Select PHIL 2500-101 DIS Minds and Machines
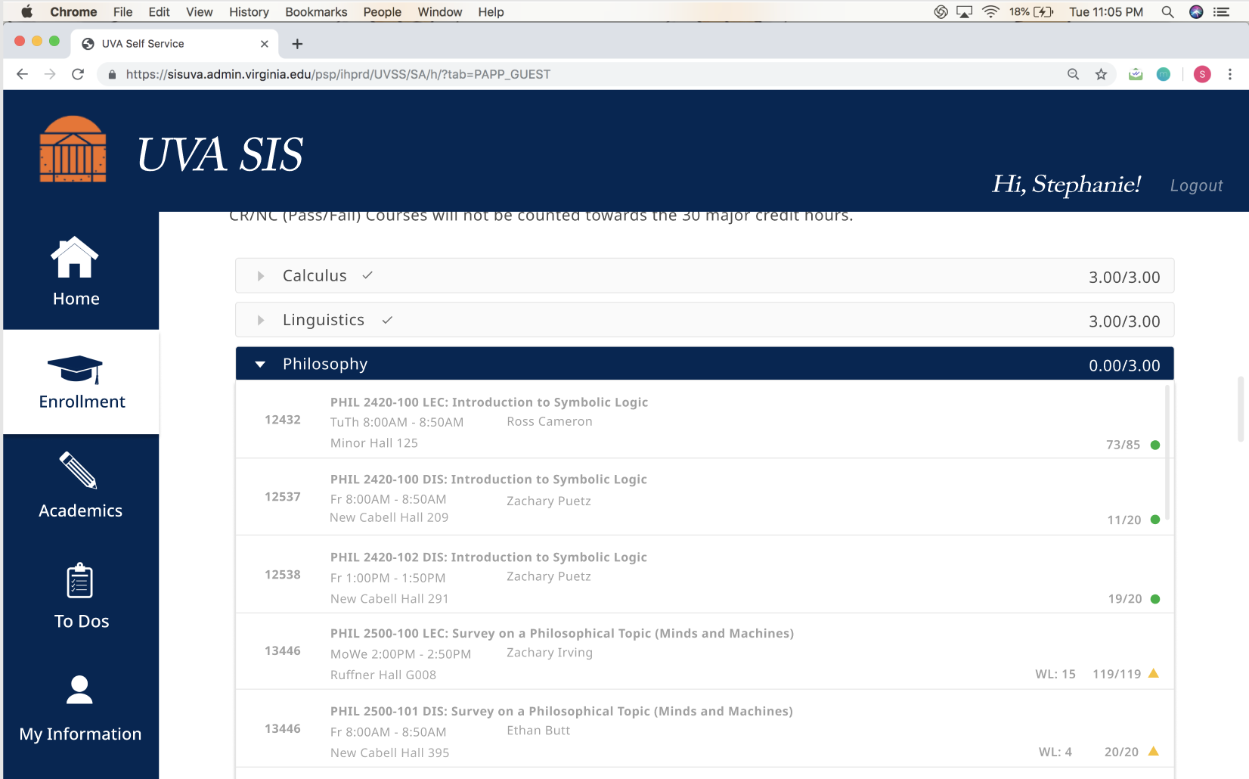The height and width of the screenshot is (779, 1249). [x=562, y=711]
